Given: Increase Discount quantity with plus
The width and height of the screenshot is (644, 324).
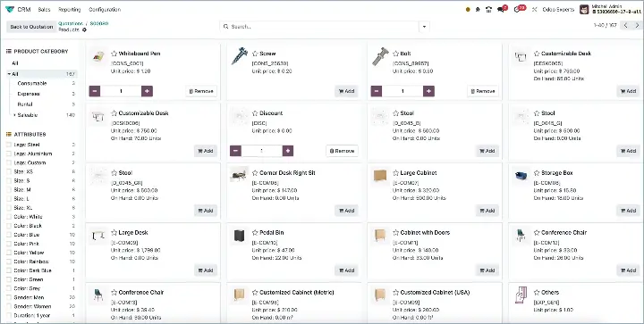Looking at the screenshot, I should [288, 151].
